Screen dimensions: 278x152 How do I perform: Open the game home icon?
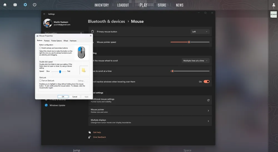point(5,5)
